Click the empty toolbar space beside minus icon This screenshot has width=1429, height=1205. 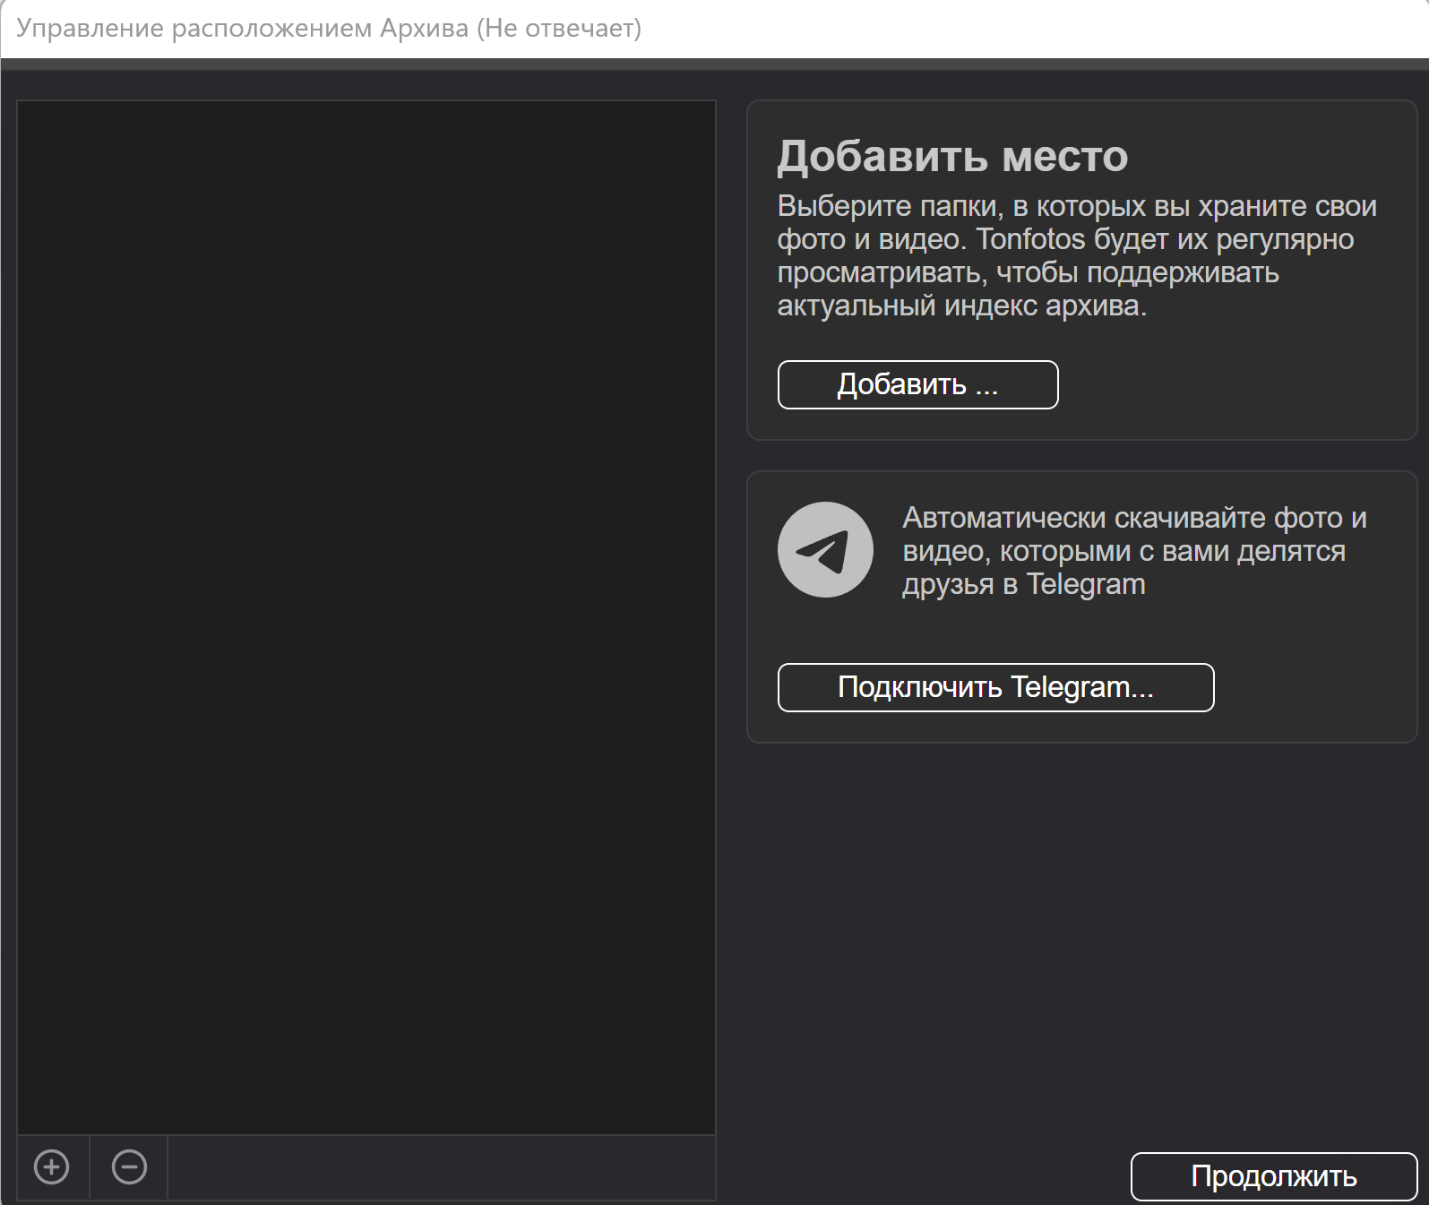coord(439,1166)
